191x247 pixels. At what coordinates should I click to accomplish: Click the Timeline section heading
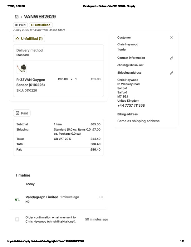click(23, 175)
